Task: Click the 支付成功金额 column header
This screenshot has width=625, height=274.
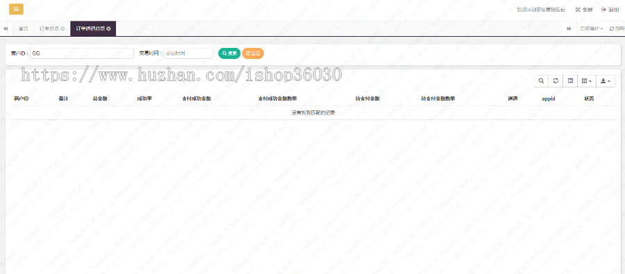Action: (x=197, y=99)
